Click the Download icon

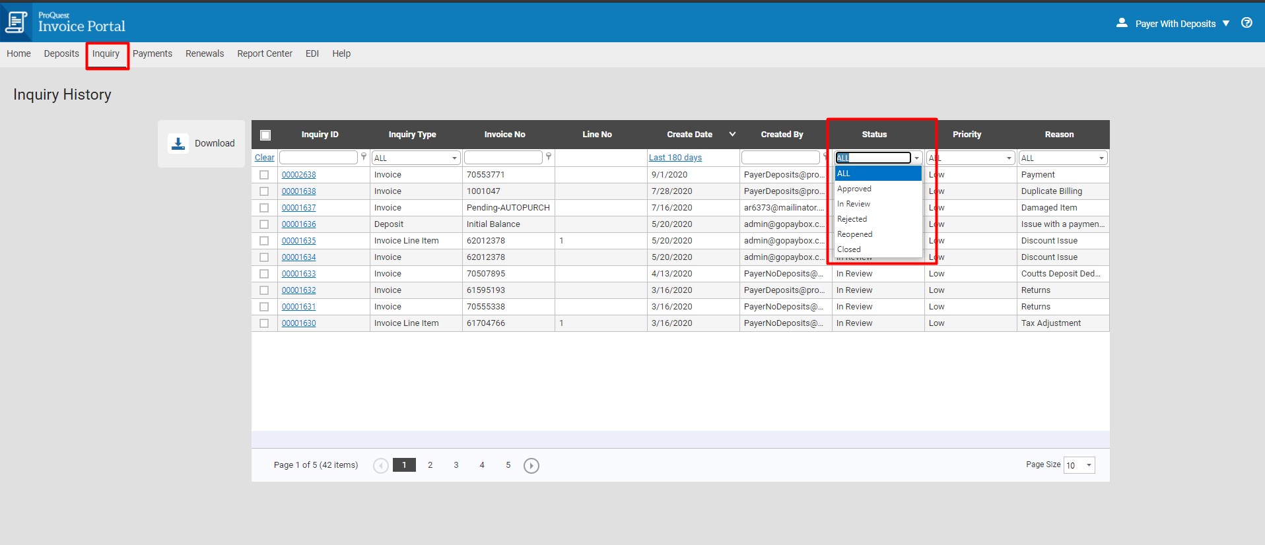click(x=178, y=143)
